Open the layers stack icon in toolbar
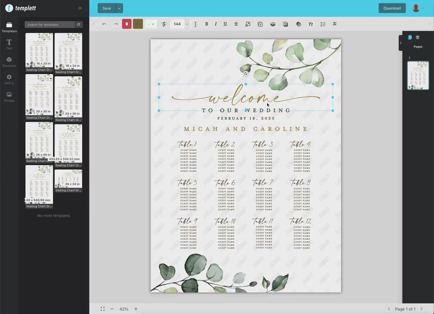The width and height of the screenshot is (434, 314). [x=273, y=24]
